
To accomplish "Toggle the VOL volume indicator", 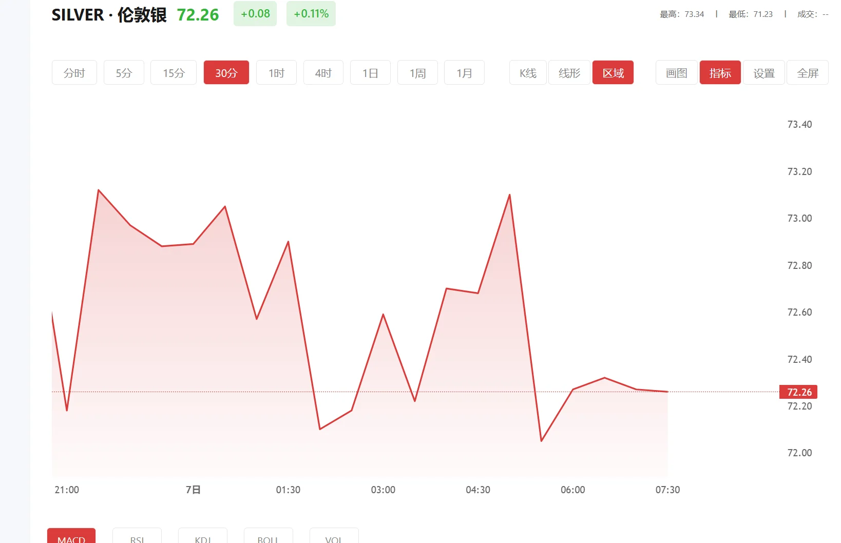I will [x=334, y=538].
